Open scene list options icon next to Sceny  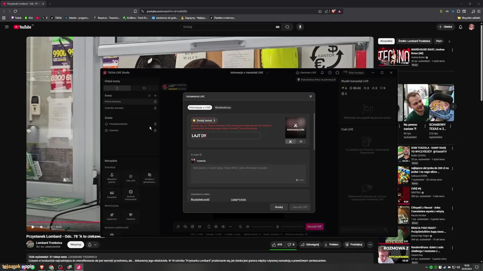click(x=149, y=96)
